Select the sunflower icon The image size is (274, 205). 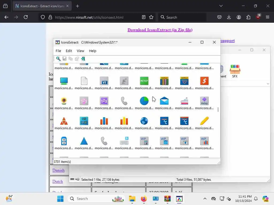pos(64,101)
